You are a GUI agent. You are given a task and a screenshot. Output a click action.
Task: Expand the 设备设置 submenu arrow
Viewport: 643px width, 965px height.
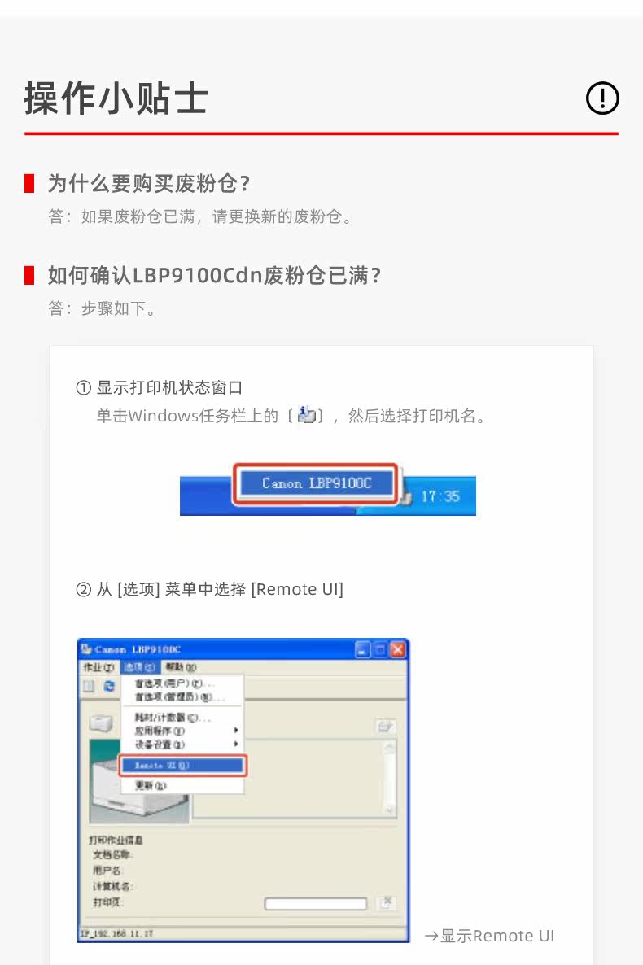(x=236, y=744)
